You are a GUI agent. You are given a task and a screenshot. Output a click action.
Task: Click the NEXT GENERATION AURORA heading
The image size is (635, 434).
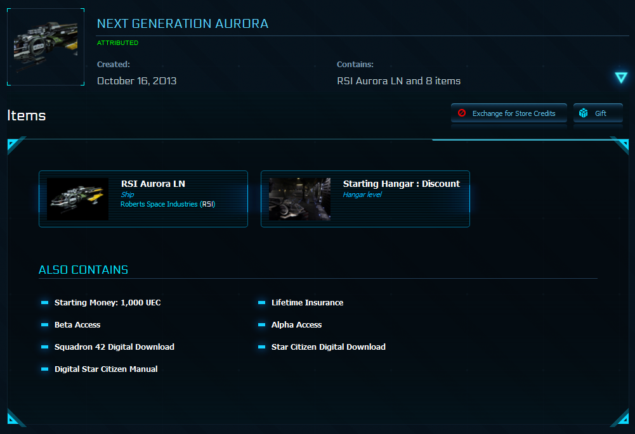(x=183, y=24)
